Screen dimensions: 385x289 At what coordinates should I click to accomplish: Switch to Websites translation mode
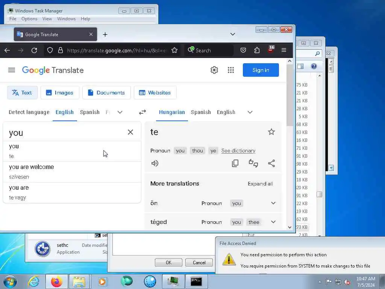point(155,93)
